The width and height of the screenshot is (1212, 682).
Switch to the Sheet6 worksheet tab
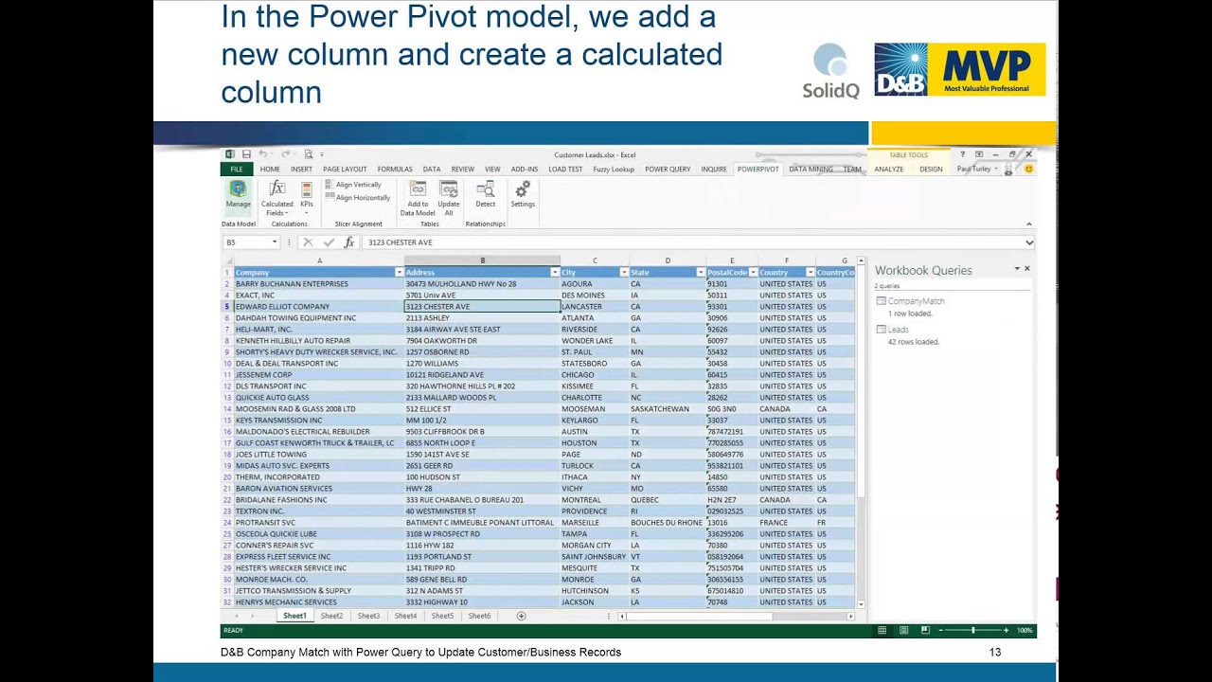pos(479,617)
